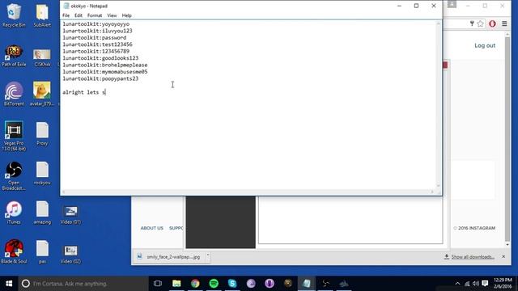Show hidden system tray icons

[457, 284]
